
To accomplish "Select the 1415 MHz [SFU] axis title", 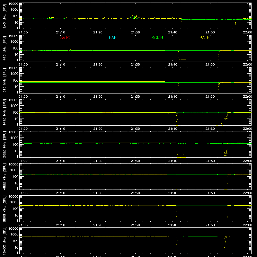I will point(4,112).
